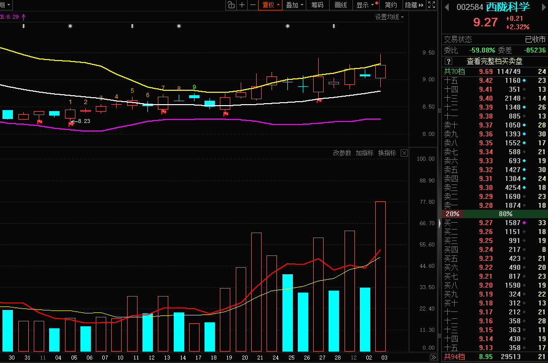Click cyan diamond in 卖三 row
This screenshot has height=363, width=548.
coord(524,188)
